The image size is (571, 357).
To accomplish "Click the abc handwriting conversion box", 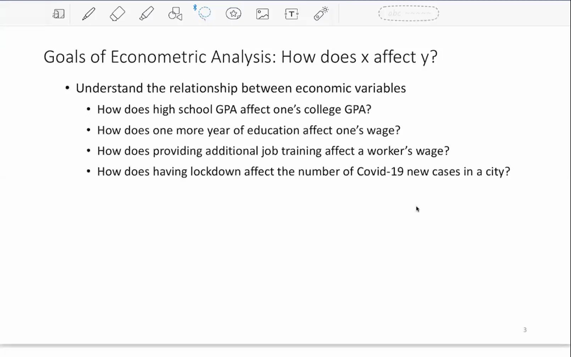I will pos(409,13).
